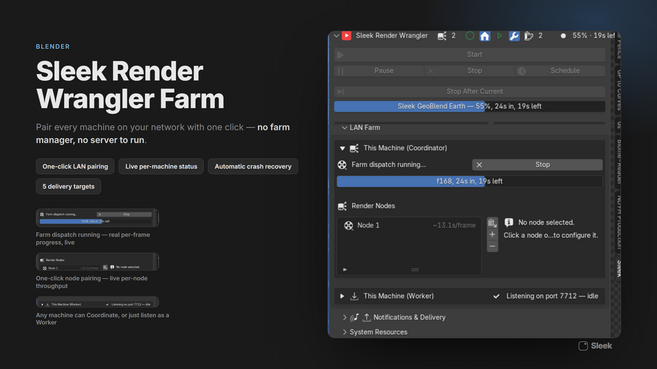The image size is (657, 369).
Task: Click the upload delivery icon
Action: point(367,317)
